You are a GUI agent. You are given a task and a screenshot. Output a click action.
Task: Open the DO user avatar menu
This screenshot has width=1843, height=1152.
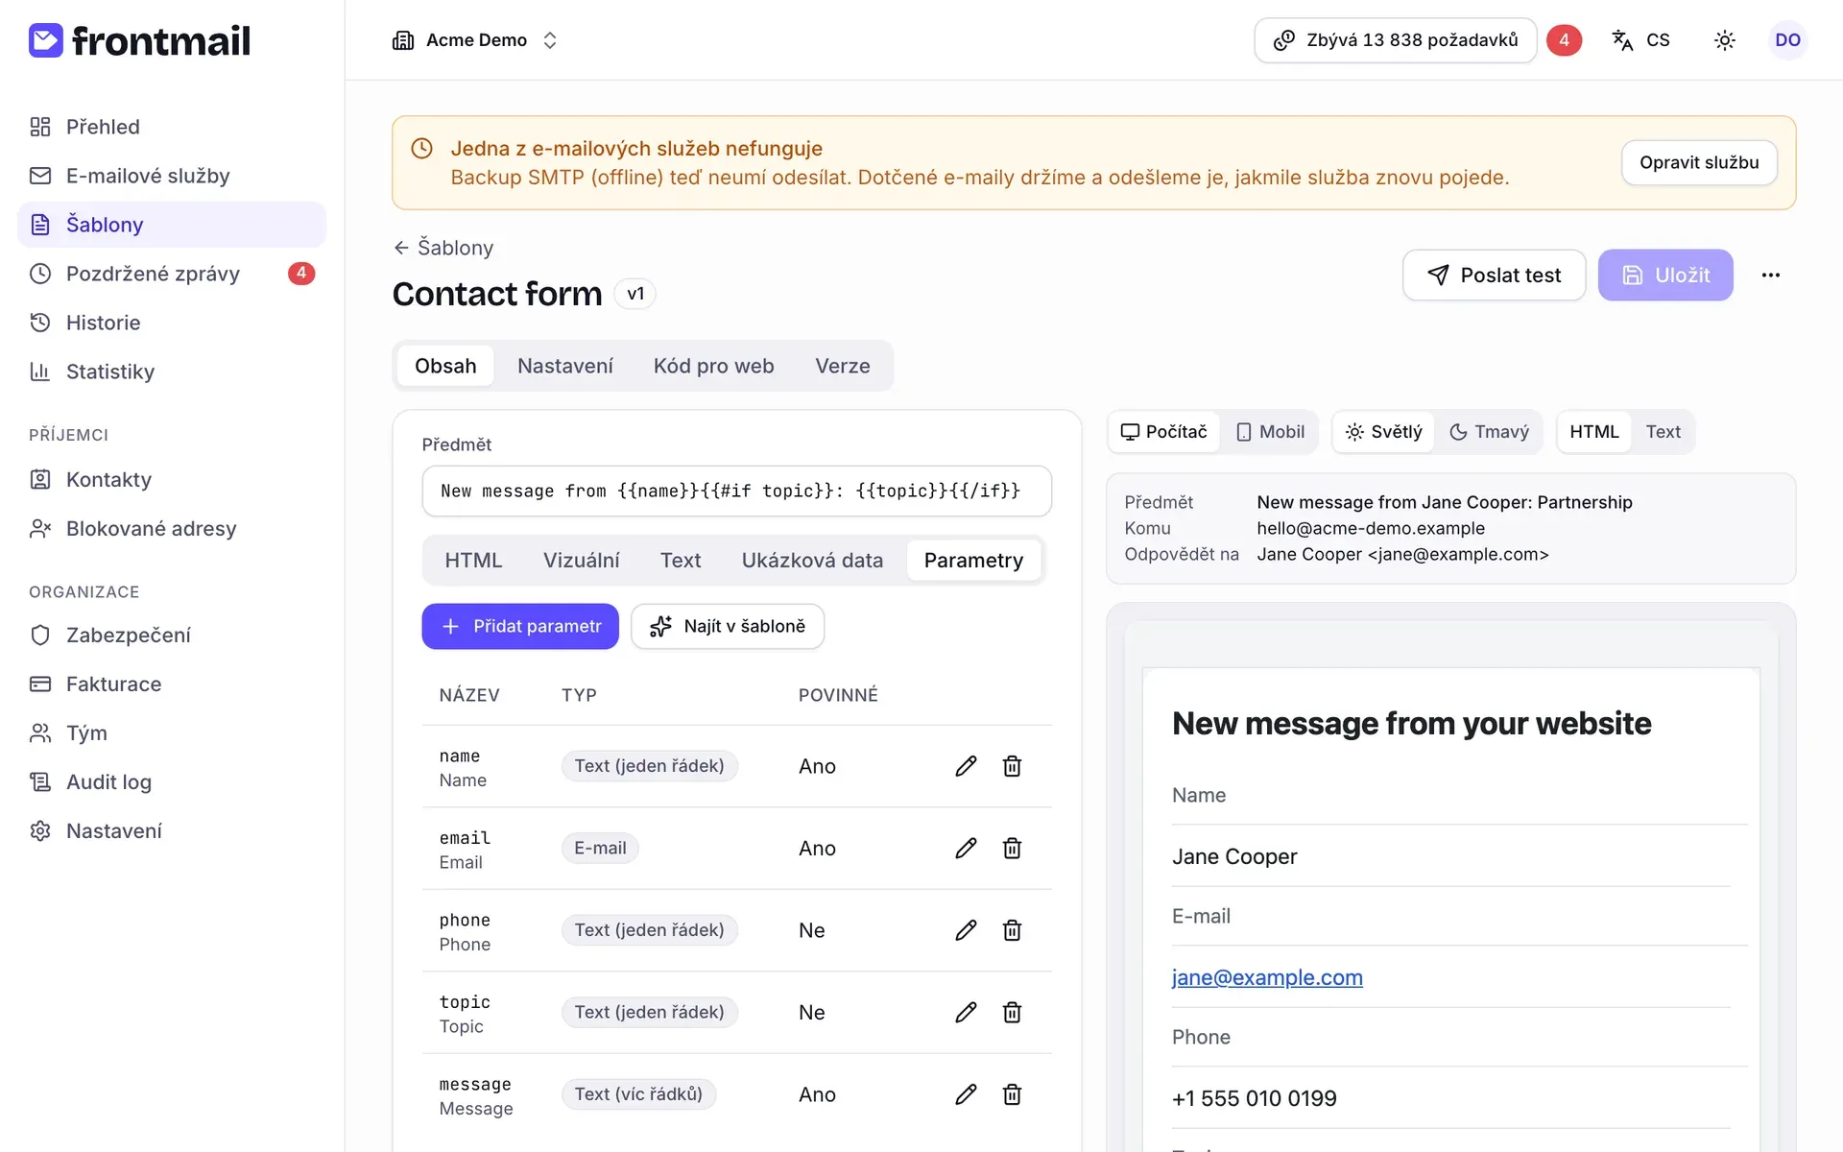(1787, 40)
